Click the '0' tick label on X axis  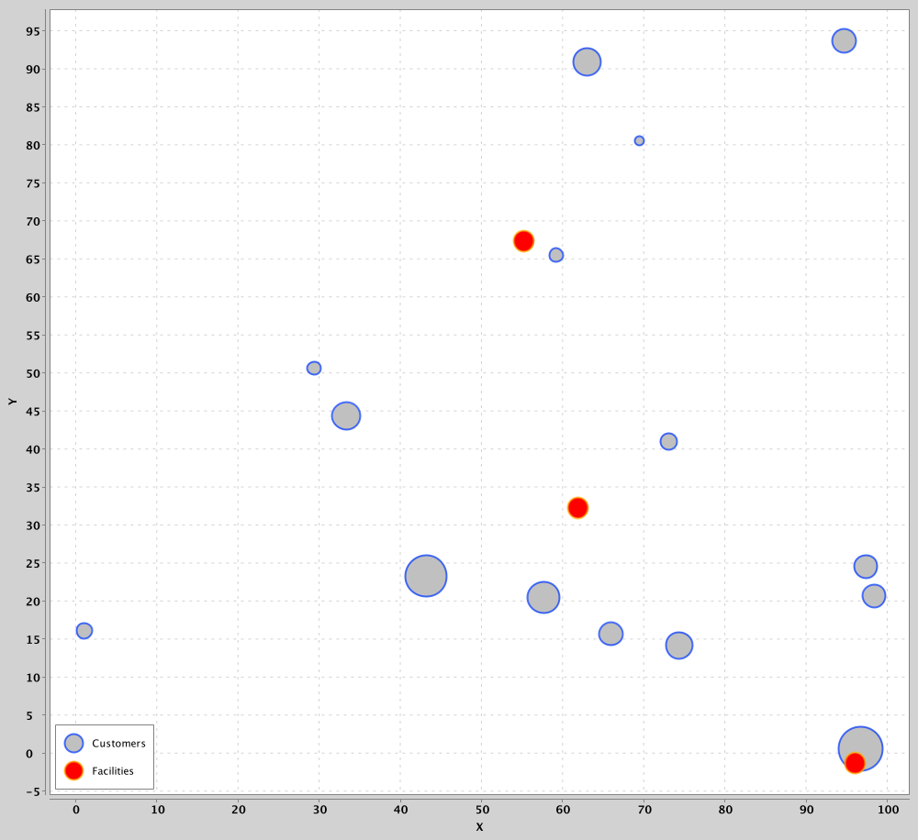click(76, 810)
